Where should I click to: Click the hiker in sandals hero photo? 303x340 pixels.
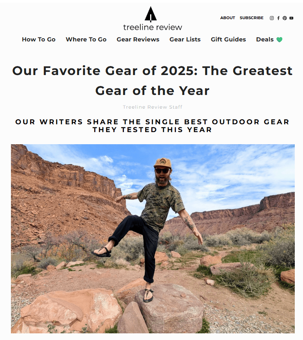153,238
